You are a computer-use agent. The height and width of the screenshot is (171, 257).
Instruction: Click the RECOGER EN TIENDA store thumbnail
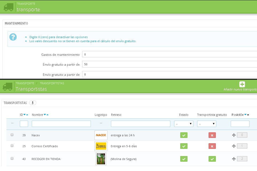[x=101, y=159]
